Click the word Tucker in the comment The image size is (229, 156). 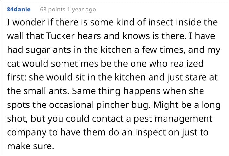(x=61, y=36)
